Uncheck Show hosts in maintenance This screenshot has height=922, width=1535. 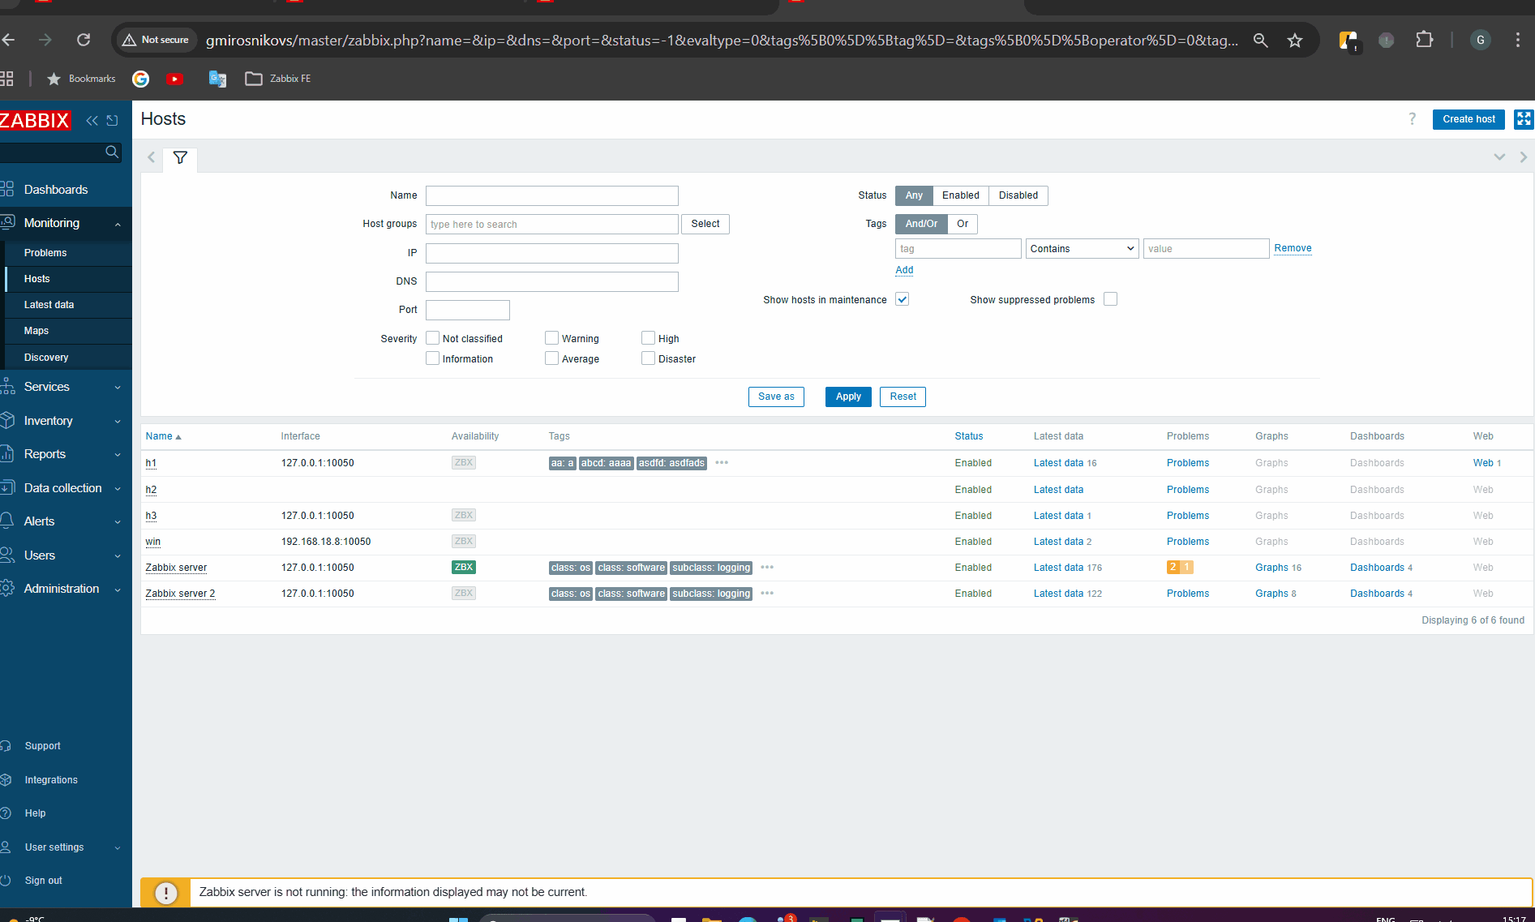click(x=902, y=299)
